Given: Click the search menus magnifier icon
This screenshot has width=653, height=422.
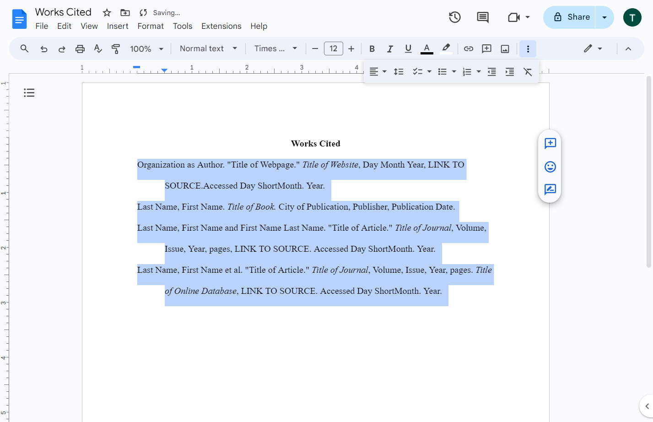Looking at the screenshot, I should [25, 49].
